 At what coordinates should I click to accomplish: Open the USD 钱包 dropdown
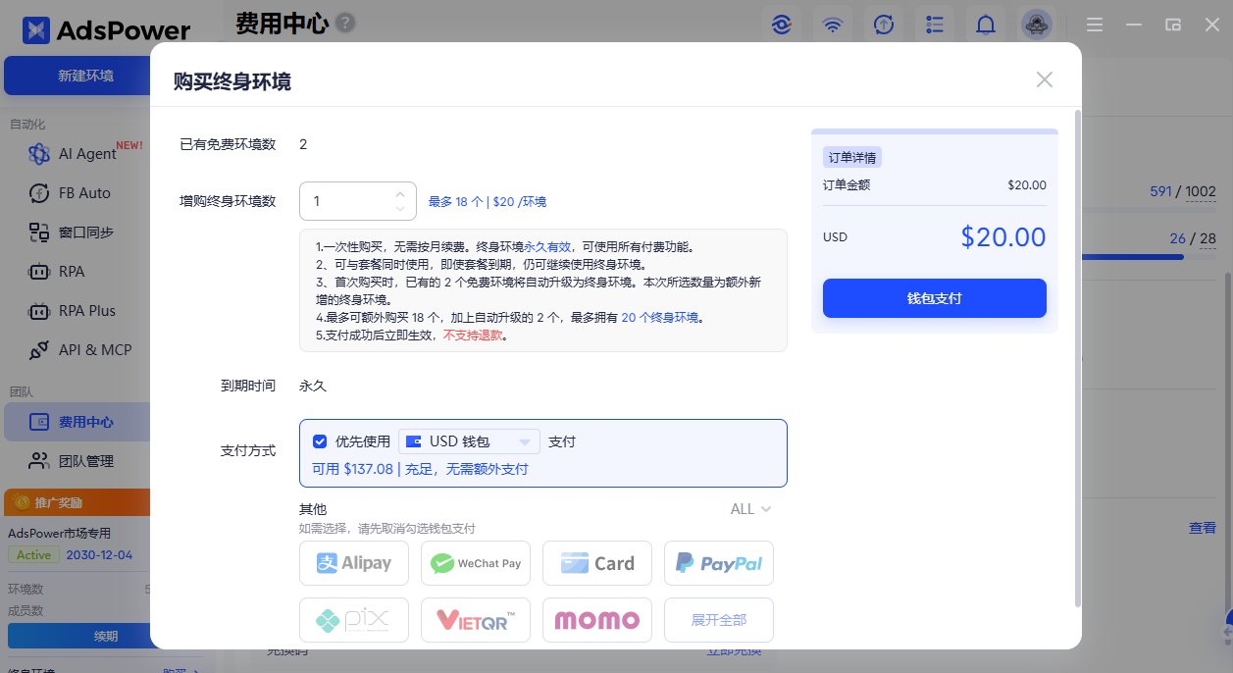(471, 441)
